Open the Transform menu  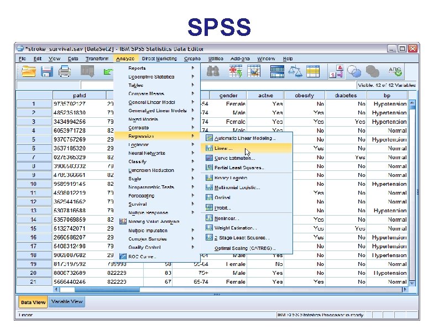pyautogui.click(x=97, y=59)
